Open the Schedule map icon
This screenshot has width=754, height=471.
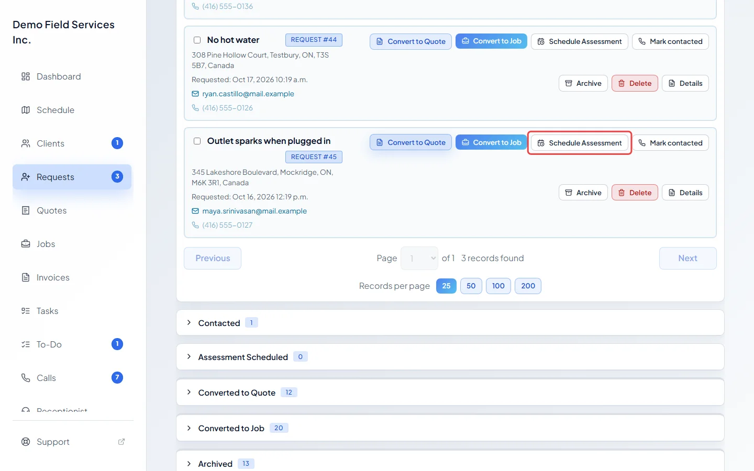[26, 110]
